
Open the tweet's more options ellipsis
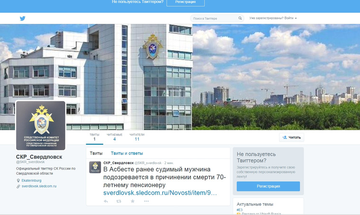pyautogui.click(x=146, y=201)
